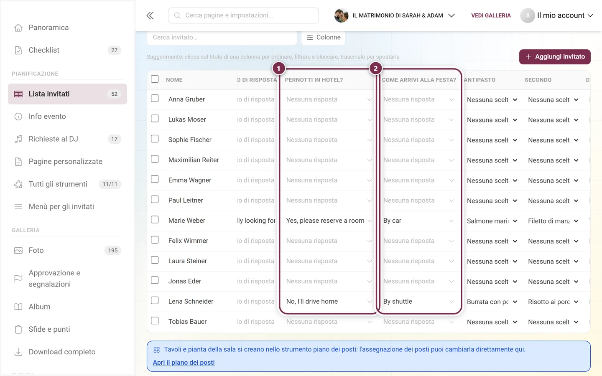The image size is (602, 376).
Task: Open the Colonne column settings button
Action: pyautogui.click(x=324, y=38)
